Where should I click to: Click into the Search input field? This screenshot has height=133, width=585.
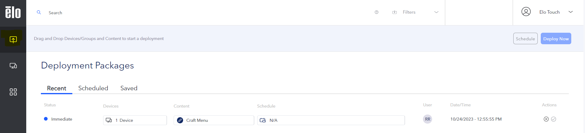(183, 13)
